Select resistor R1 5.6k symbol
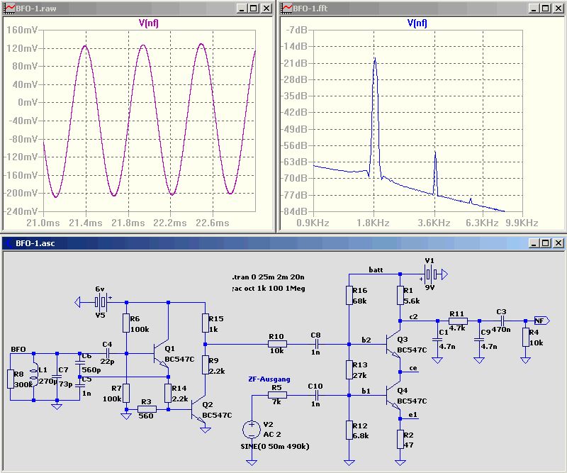 click(400, 295)
